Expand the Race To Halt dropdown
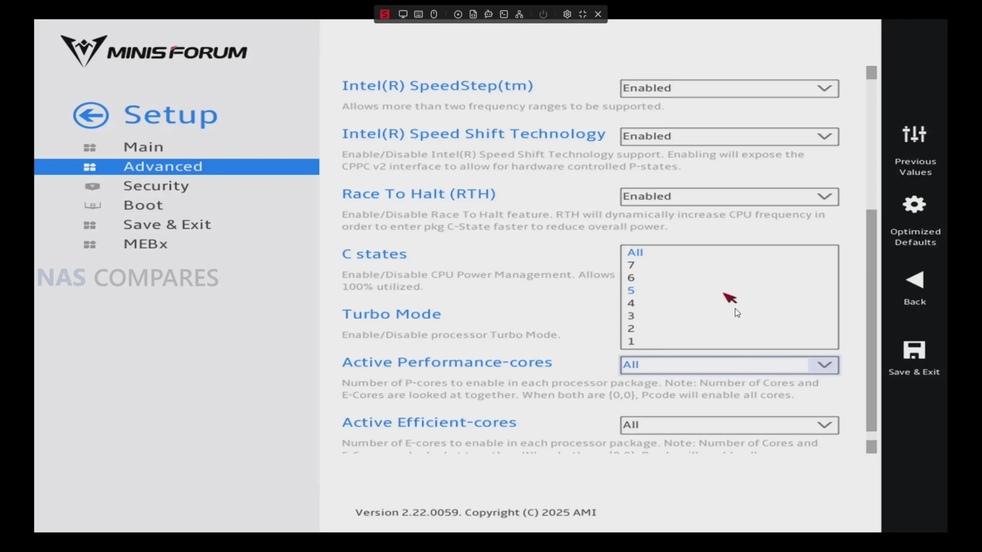Screen dimensions: 982x552 point(729,197)
